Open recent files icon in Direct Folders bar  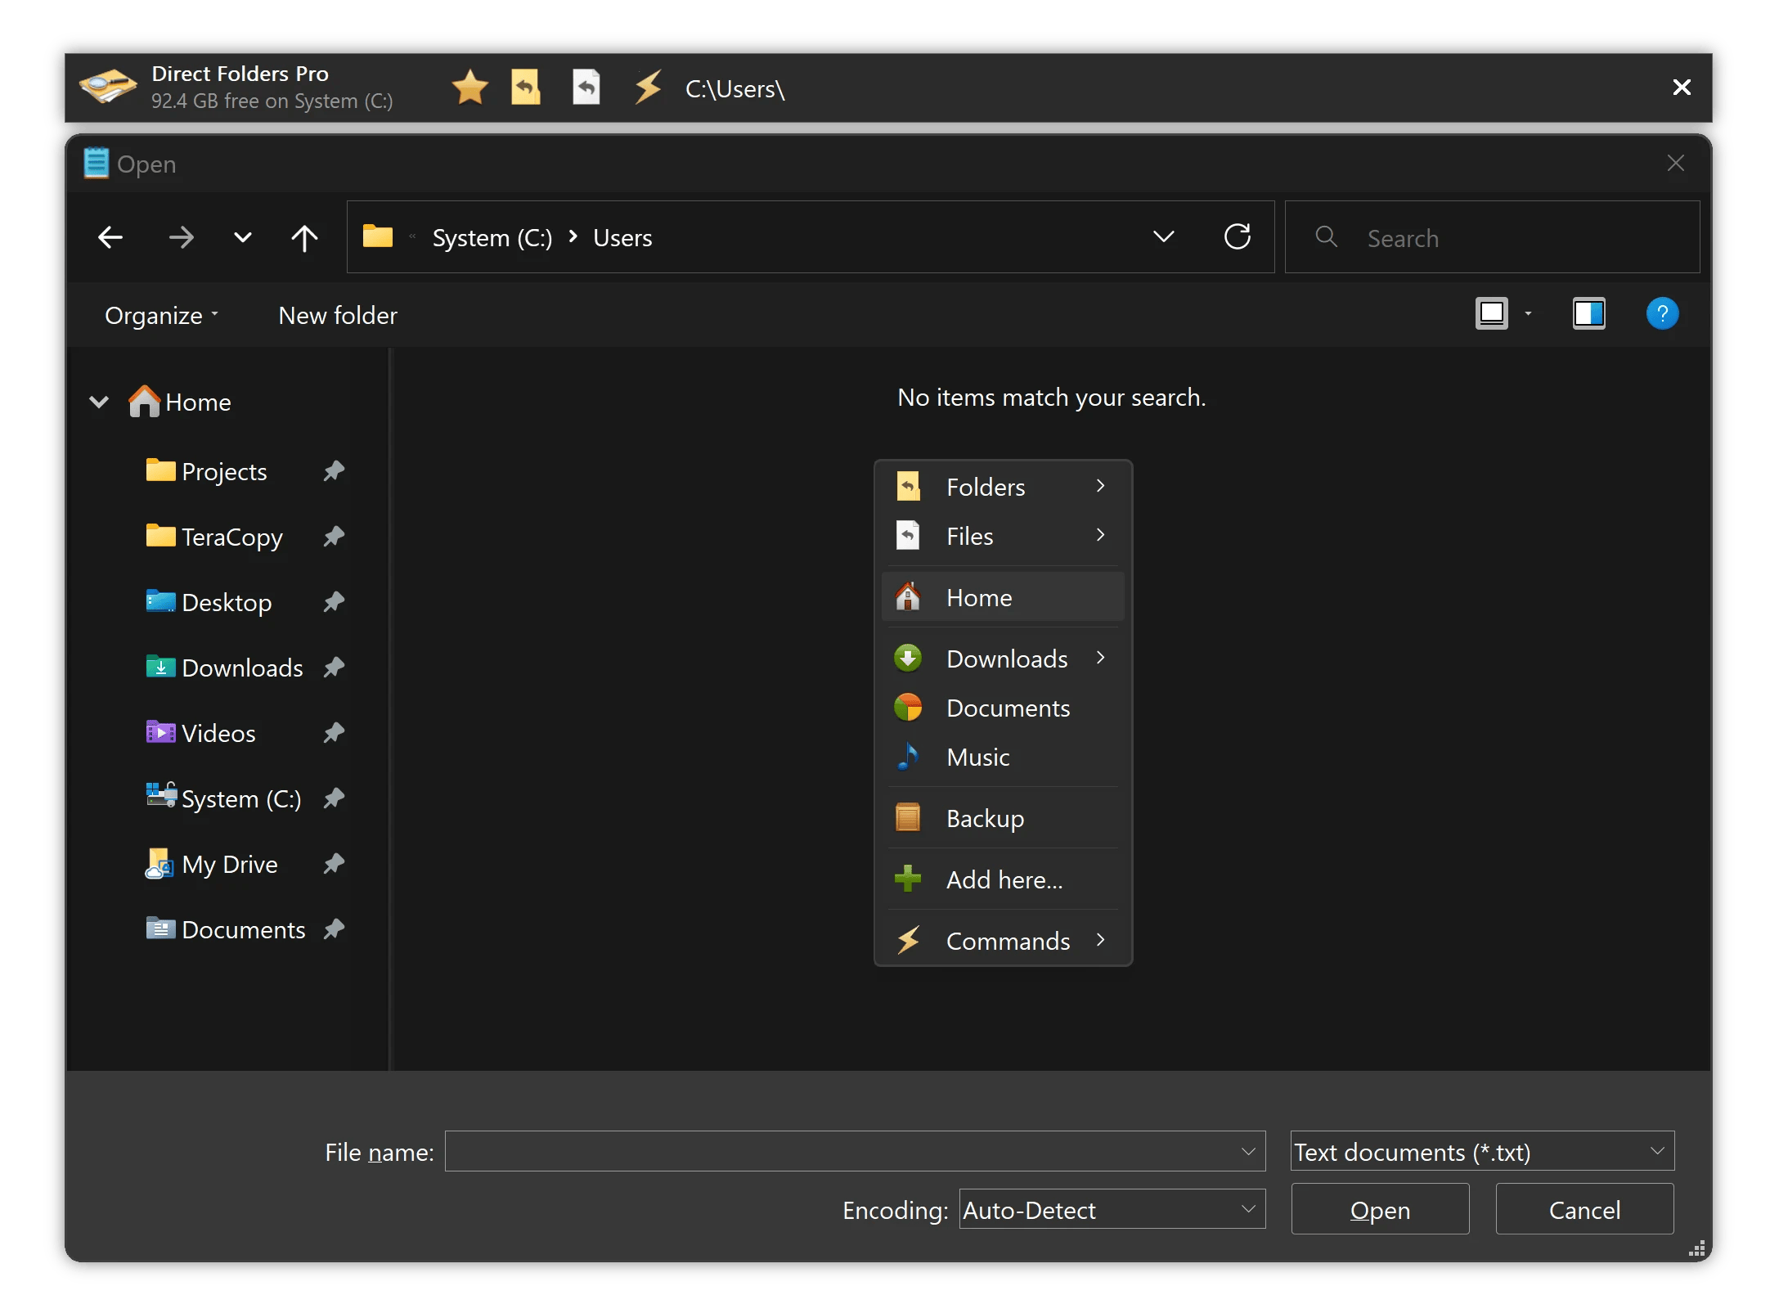(x=586, y=88)
